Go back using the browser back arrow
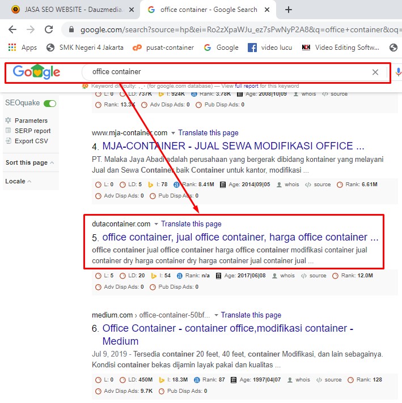 [12, 29]
